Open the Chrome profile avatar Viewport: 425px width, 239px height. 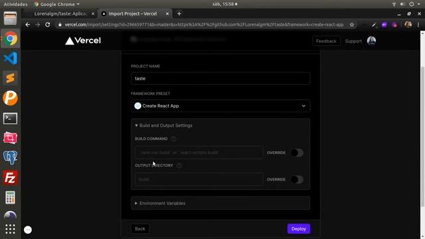[x=408, y=25]
